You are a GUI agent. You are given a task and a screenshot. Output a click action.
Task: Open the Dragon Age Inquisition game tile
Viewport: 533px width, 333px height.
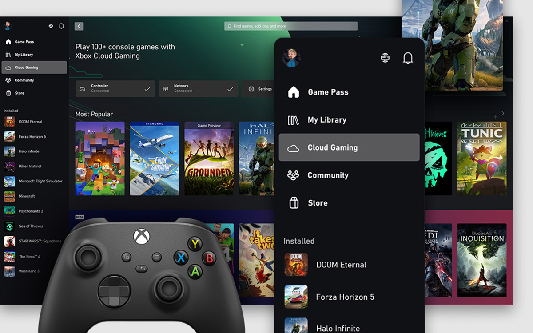pos(482,260)
